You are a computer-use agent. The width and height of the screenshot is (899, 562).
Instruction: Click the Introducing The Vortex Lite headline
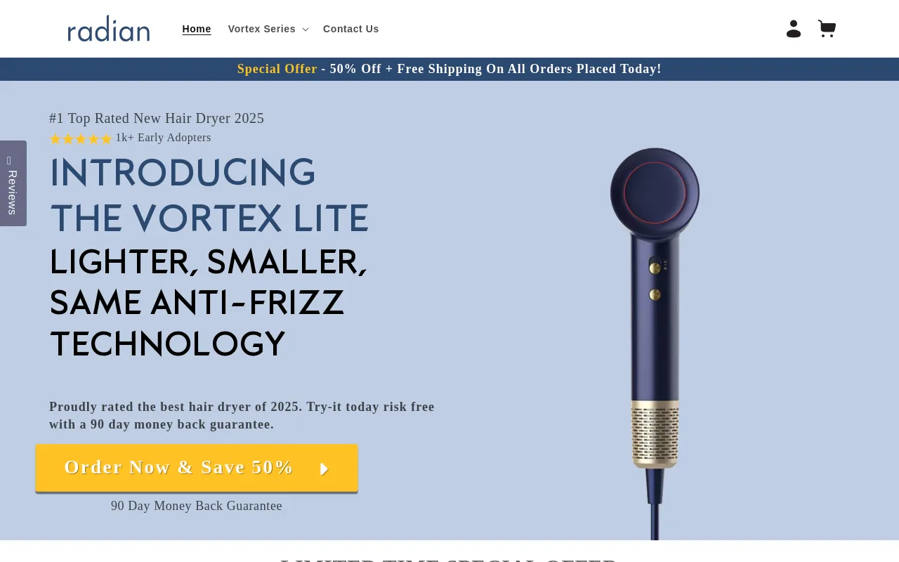[209, 195]
